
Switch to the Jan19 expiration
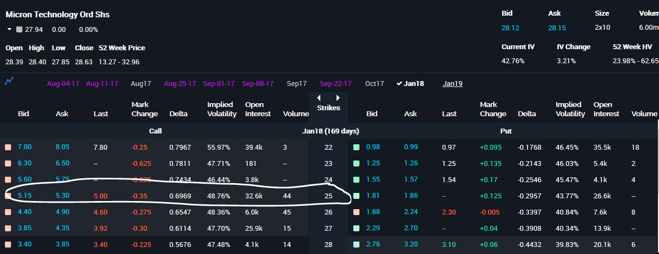[x=452, y=84]
